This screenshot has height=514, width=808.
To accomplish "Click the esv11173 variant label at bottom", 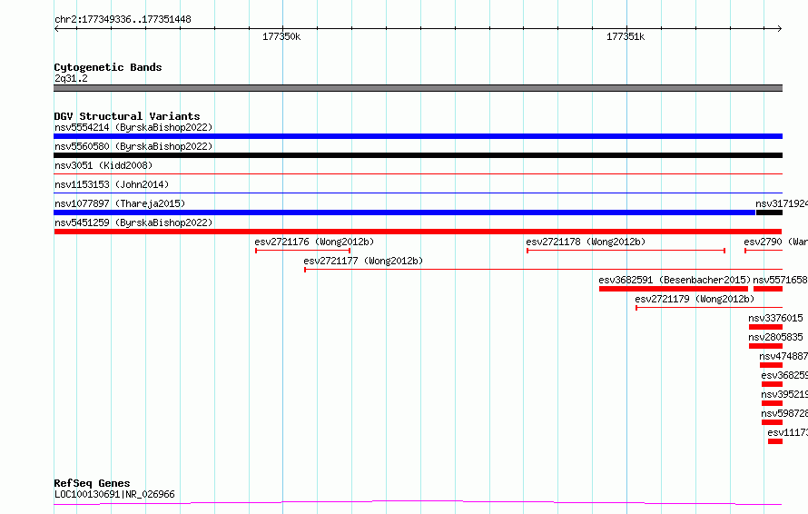I will [787, 432].
